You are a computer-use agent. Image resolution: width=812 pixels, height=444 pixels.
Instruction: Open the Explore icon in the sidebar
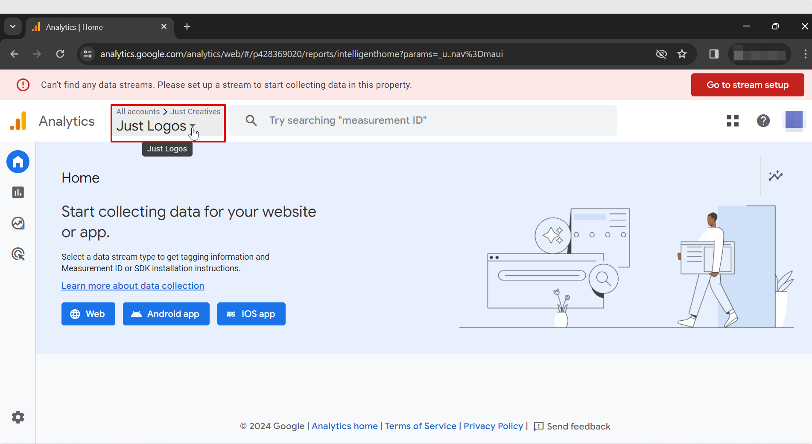click(x=18, y=223)
